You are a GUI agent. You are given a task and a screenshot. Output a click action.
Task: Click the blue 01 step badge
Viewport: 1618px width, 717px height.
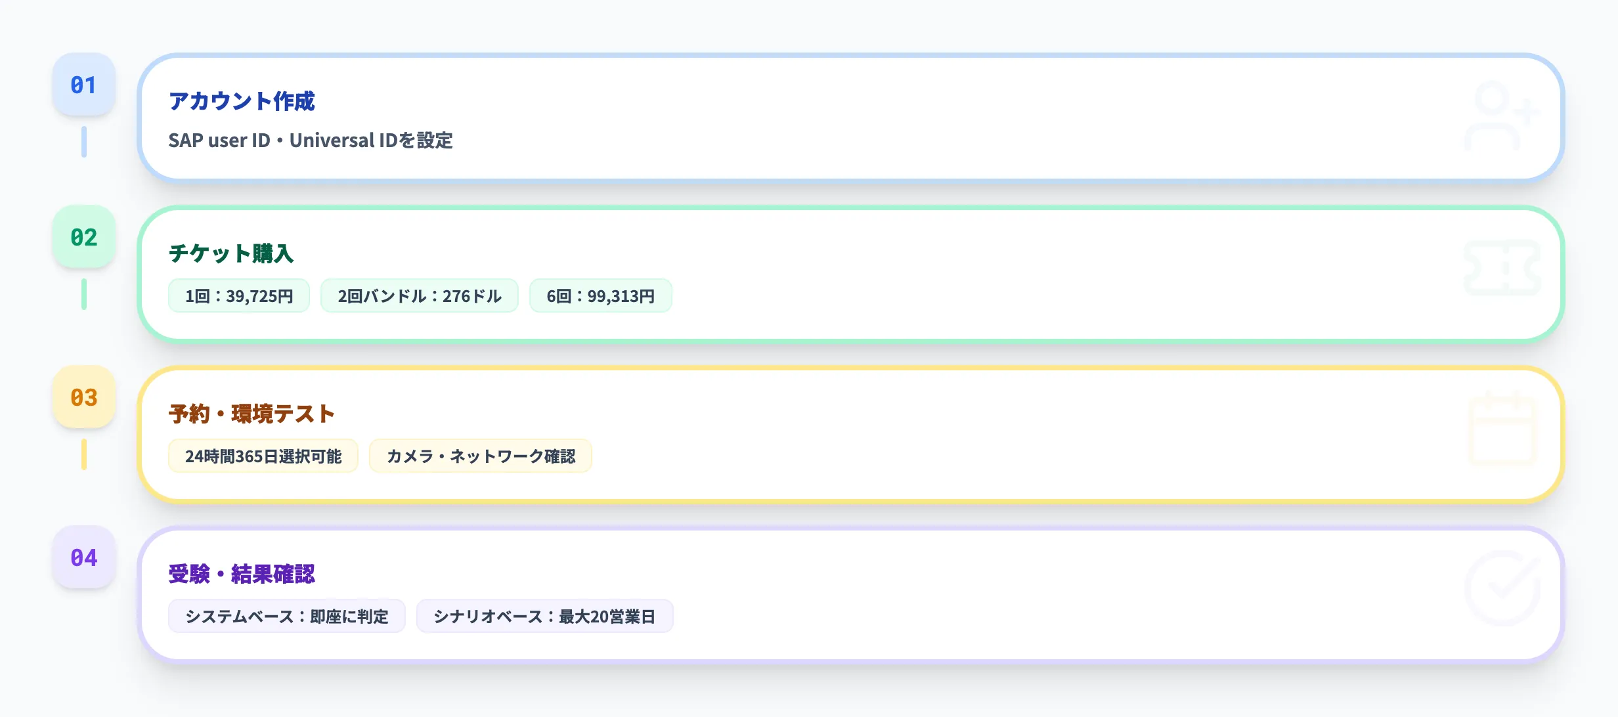click(83, 84)
